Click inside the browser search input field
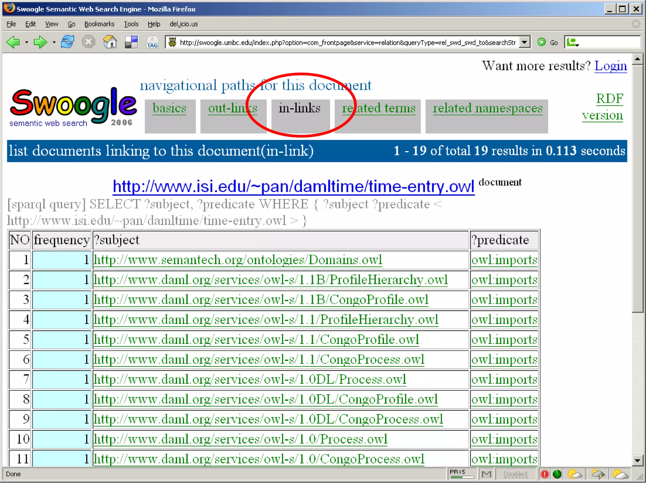Viewport: 646px width, 484px height. [609, 42]
